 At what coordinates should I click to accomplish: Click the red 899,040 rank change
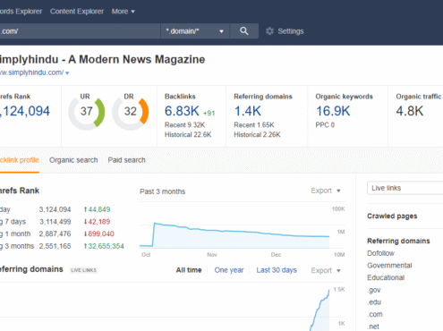coord(99,233)
